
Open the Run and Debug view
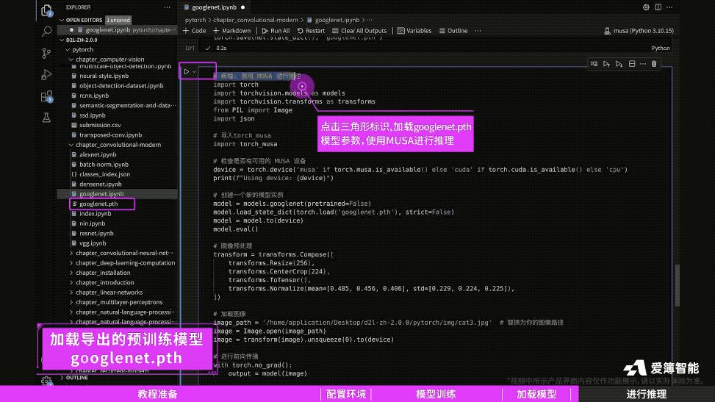(x=46, y=74)
